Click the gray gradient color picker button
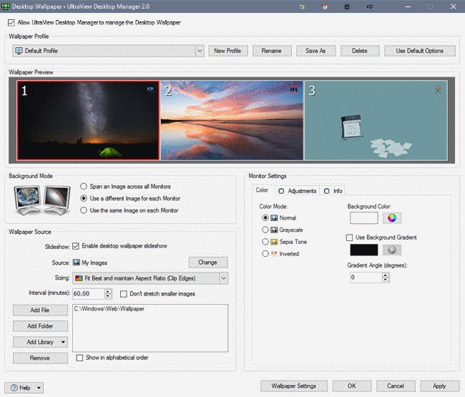Screen dimensions: 465x397 coord(392,250)
